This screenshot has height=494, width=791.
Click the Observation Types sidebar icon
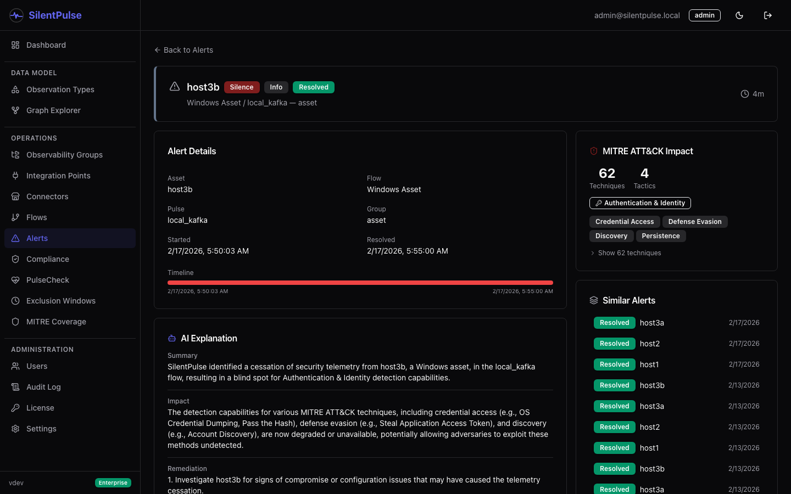tap(15, 89)
